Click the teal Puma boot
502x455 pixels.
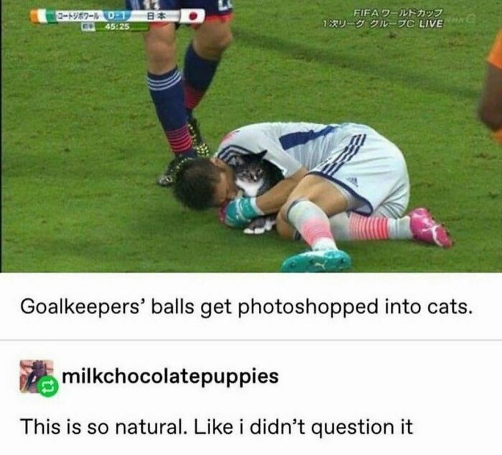tap(316, 260)
